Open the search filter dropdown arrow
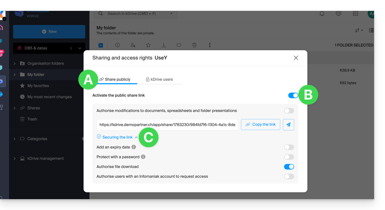This screenshot has width=385, height=210. point(171,14)
